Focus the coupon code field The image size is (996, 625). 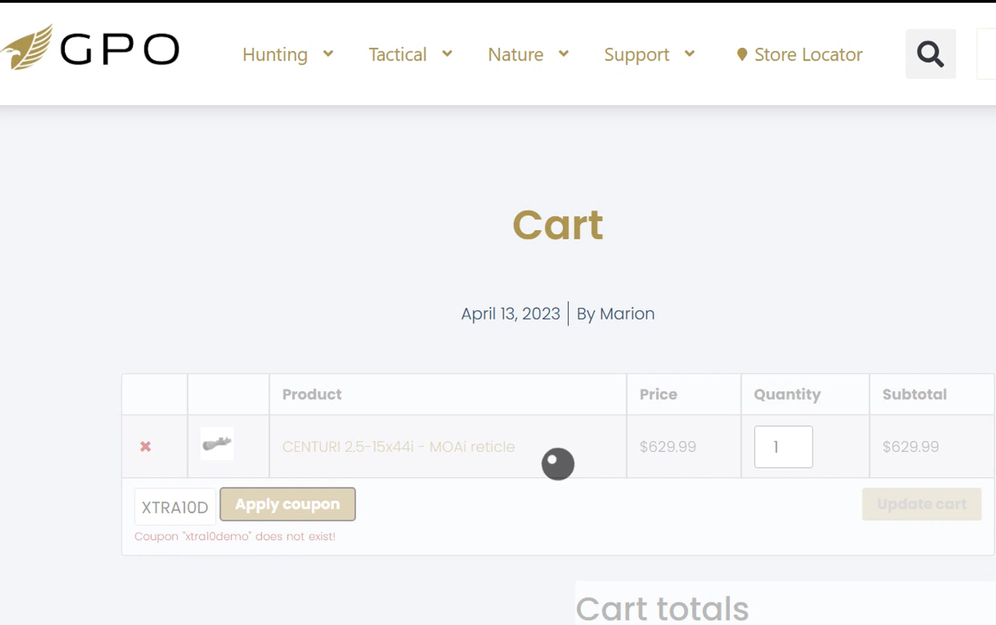[175, 507]
